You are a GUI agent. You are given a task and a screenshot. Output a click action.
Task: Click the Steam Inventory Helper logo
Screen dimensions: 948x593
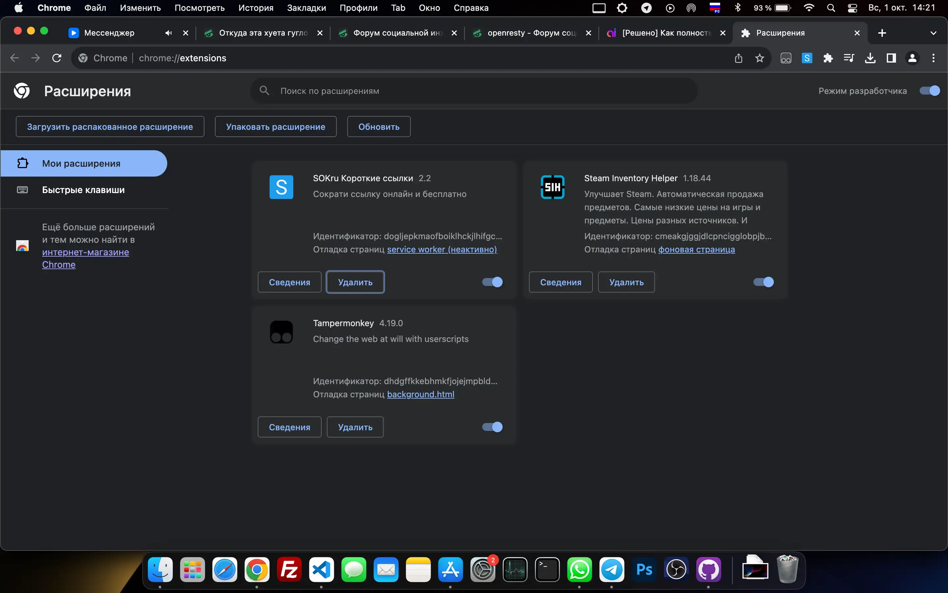(552, 187)
